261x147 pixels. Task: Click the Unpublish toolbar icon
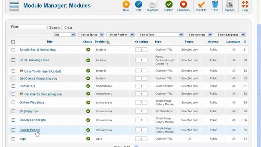pos(184,6)
